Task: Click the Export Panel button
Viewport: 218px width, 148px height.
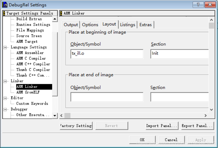Action: click(197, 126)
